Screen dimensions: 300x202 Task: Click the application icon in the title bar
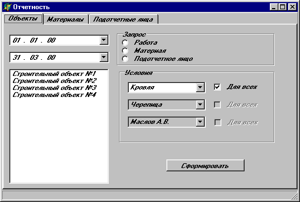pyautogui.click(x=7, y=7)
